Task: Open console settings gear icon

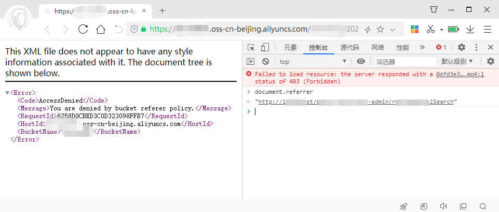Action: point(491,61)
